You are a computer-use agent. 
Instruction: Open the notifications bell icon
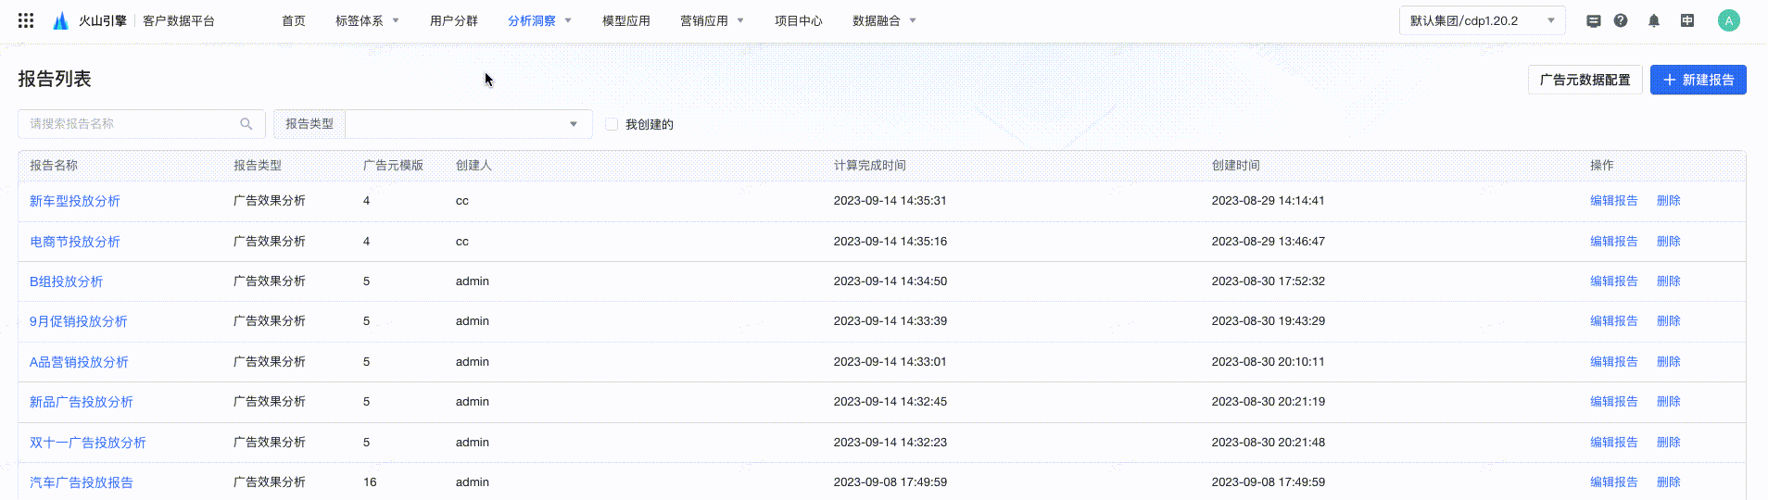tap(1654, 20)
